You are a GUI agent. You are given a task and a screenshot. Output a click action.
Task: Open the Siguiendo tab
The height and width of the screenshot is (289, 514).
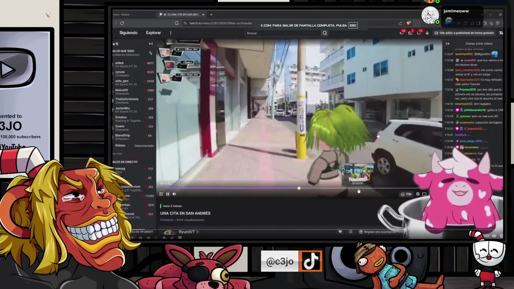pyautogui.click(x=128, y=33)
